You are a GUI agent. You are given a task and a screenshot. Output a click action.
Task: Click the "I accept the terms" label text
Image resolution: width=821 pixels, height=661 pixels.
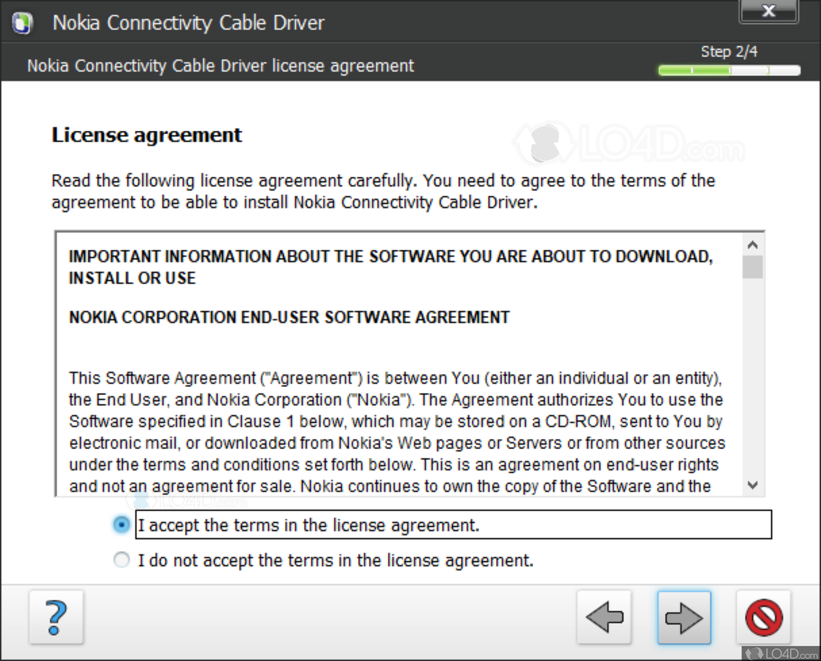(x=309, y=525)
